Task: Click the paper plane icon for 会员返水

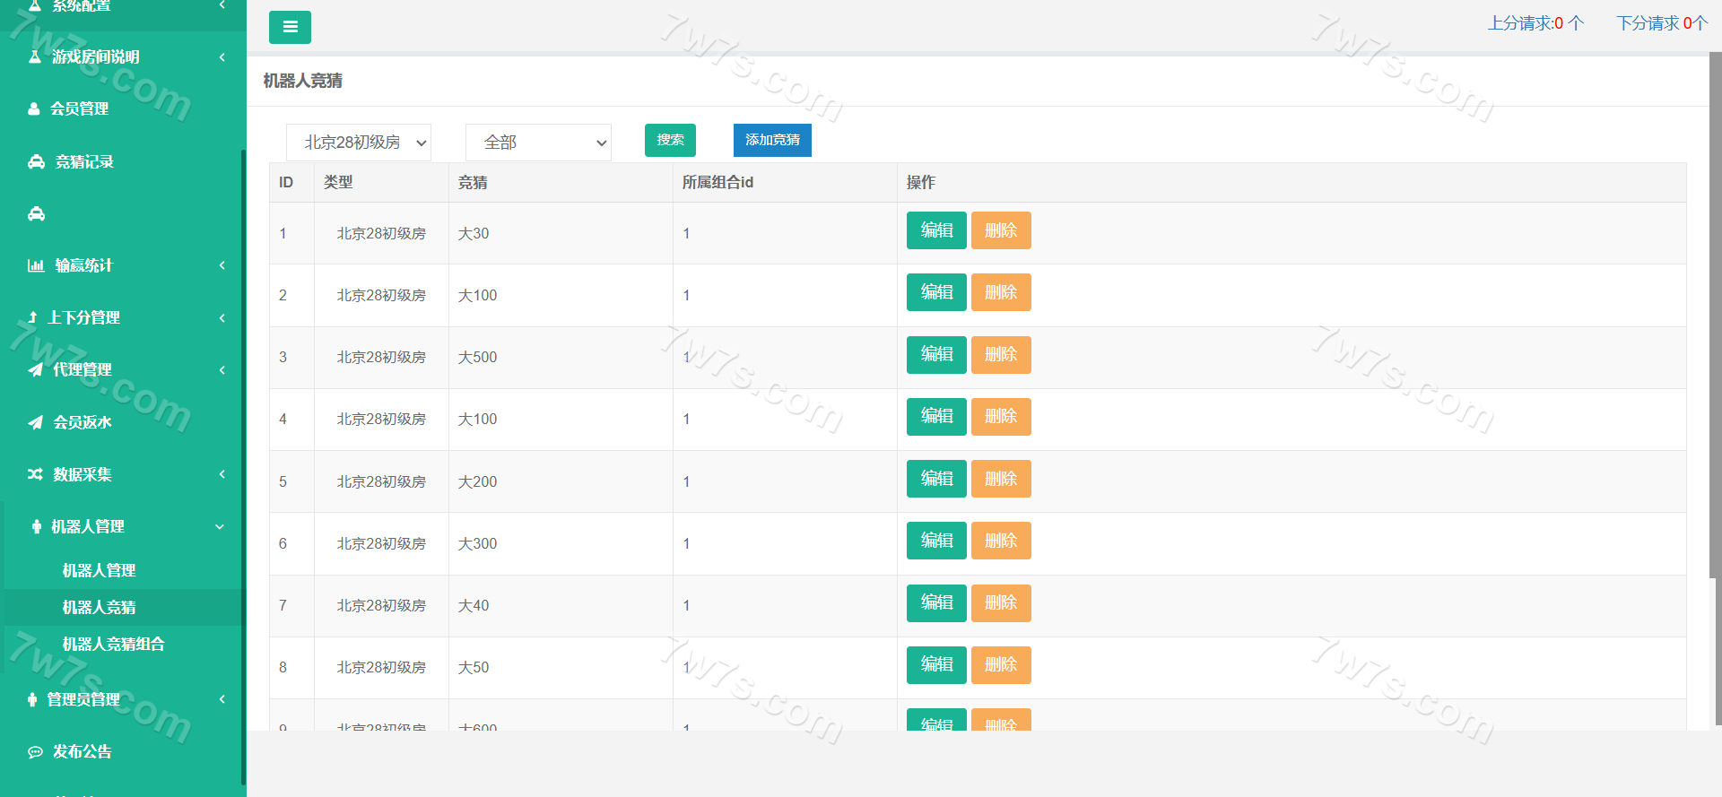Action: (x=36, y=422)
